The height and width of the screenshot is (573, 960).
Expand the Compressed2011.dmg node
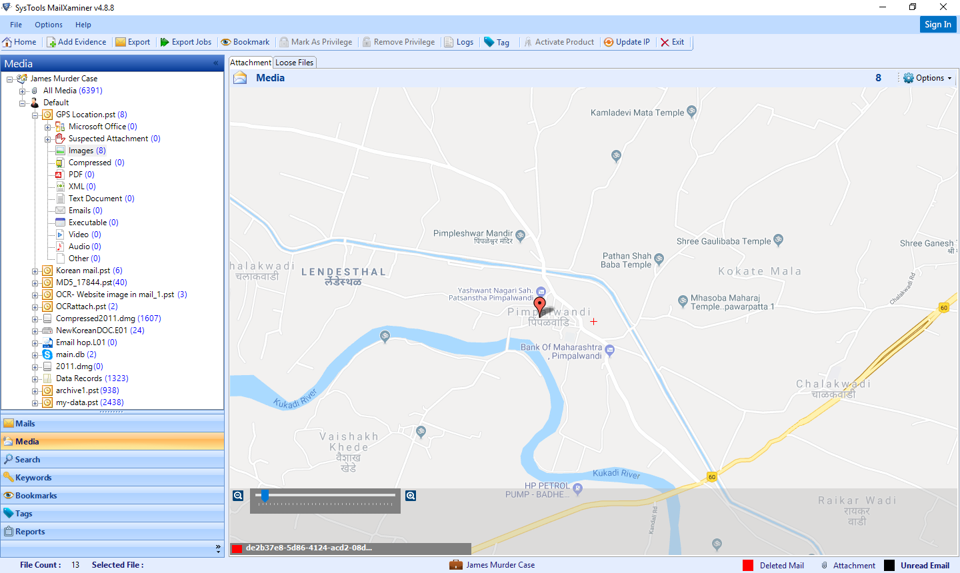point(35,318)
